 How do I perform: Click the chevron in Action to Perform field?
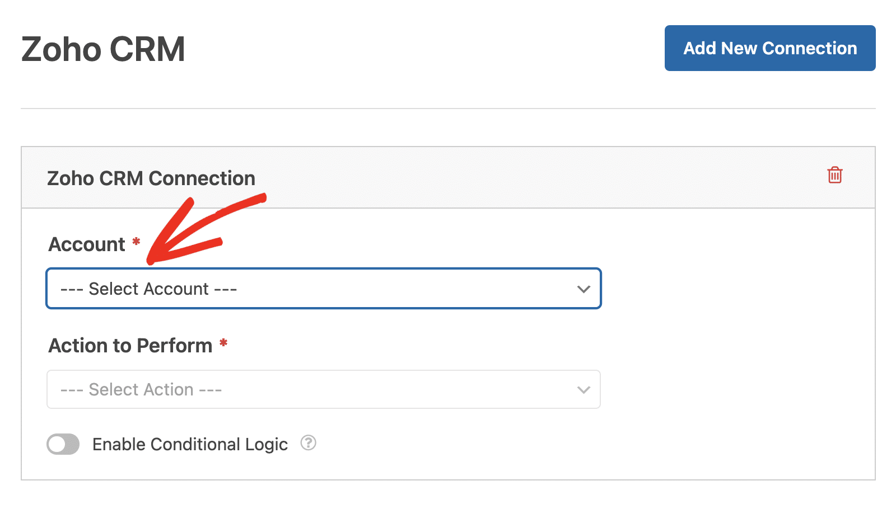pyautogui.click(x=584, y=390)
